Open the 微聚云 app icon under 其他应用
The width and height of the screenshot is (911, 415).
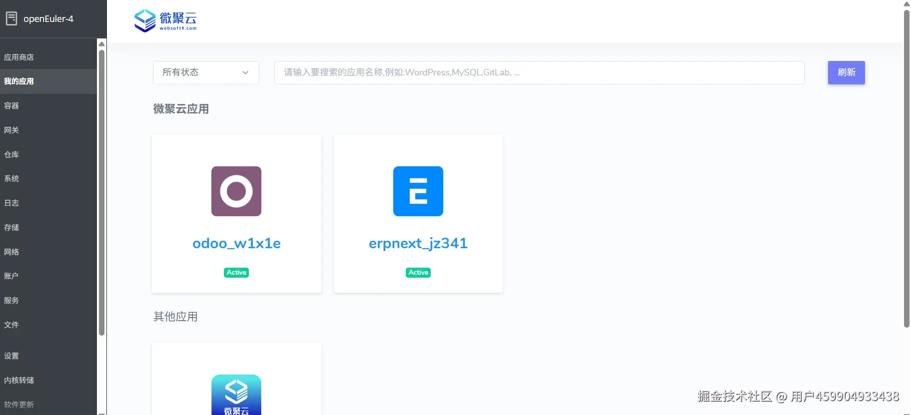tap(236, 395)
